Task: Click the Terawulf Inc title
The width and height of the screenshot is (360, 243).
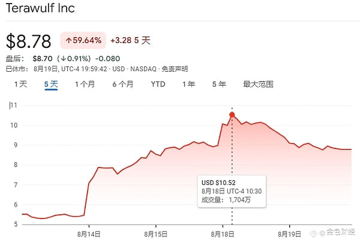Action: (x=40, y=8)
